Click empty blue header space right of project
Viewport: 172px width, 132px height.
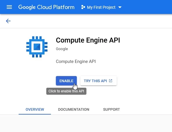(147, 7)
